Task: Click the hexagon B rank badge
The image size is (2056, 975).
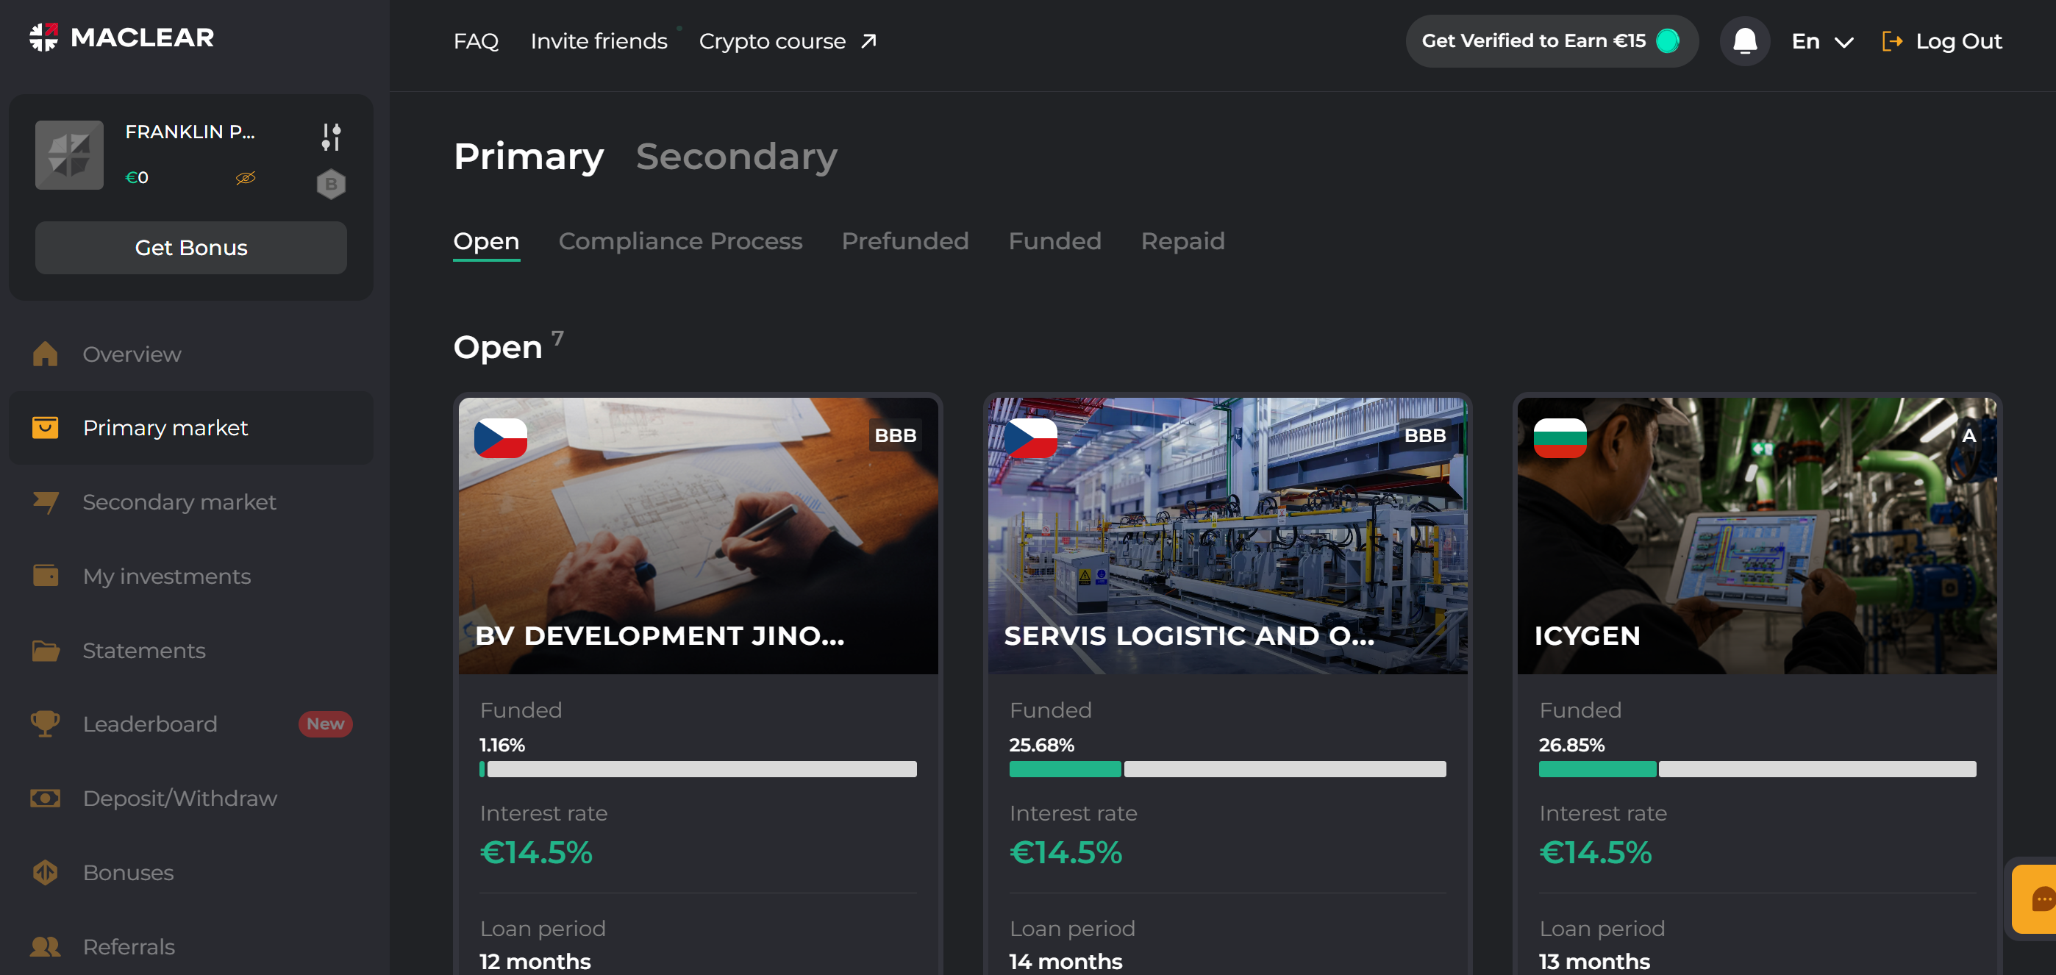Action: 331,184
